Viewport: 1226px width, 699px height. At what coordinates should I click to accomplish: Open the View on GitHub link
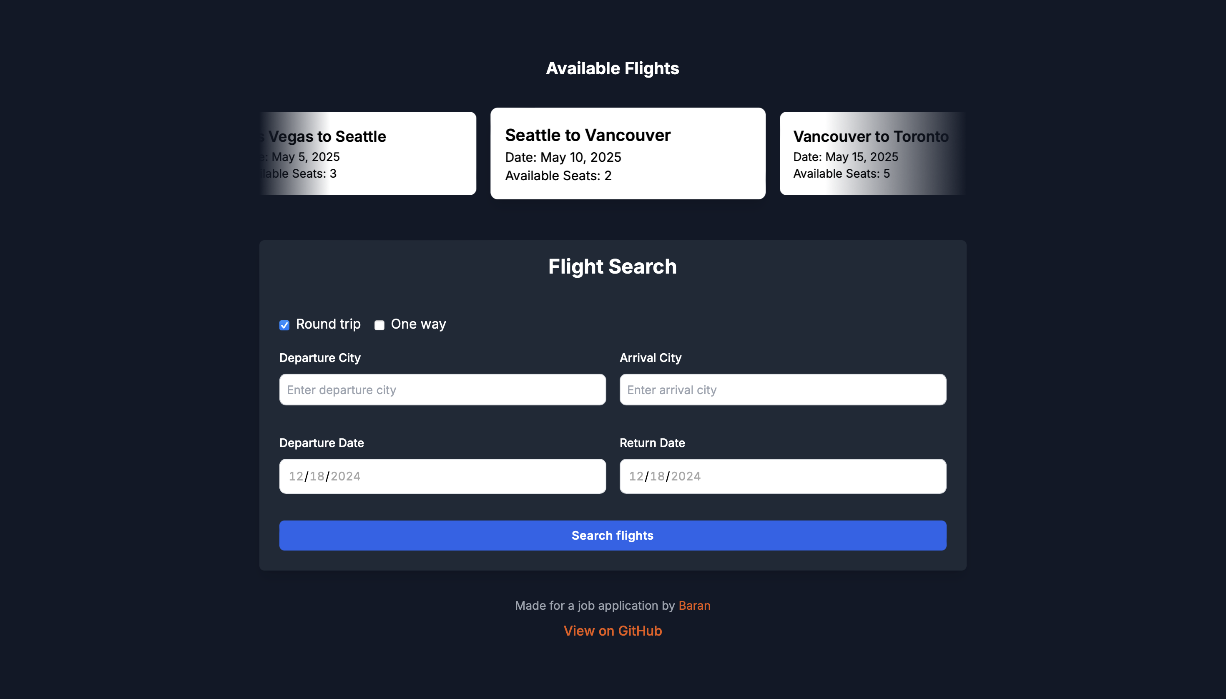point(613,630)
